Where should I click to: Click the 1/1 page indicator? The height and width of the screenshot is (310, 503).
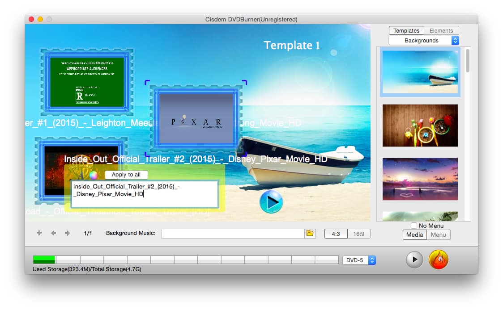point(88,234)
